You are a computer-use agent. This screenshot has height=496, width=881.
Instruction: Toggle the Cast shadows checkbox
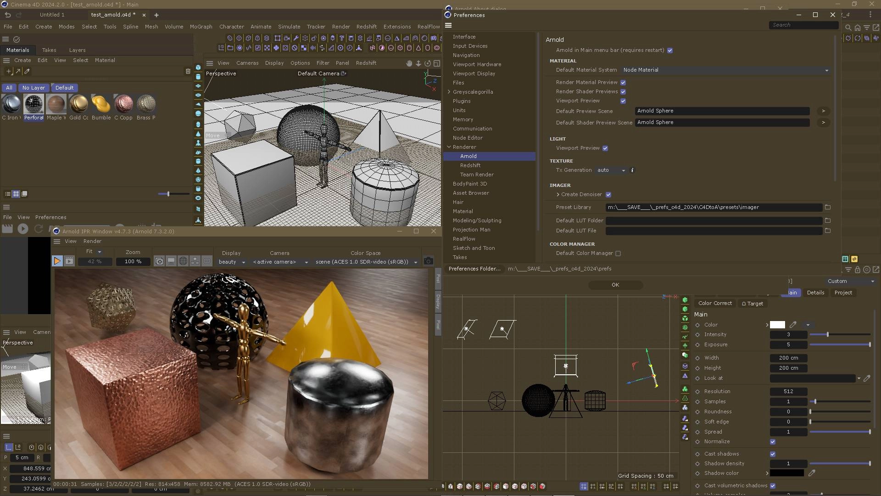[x=773, y=454]
